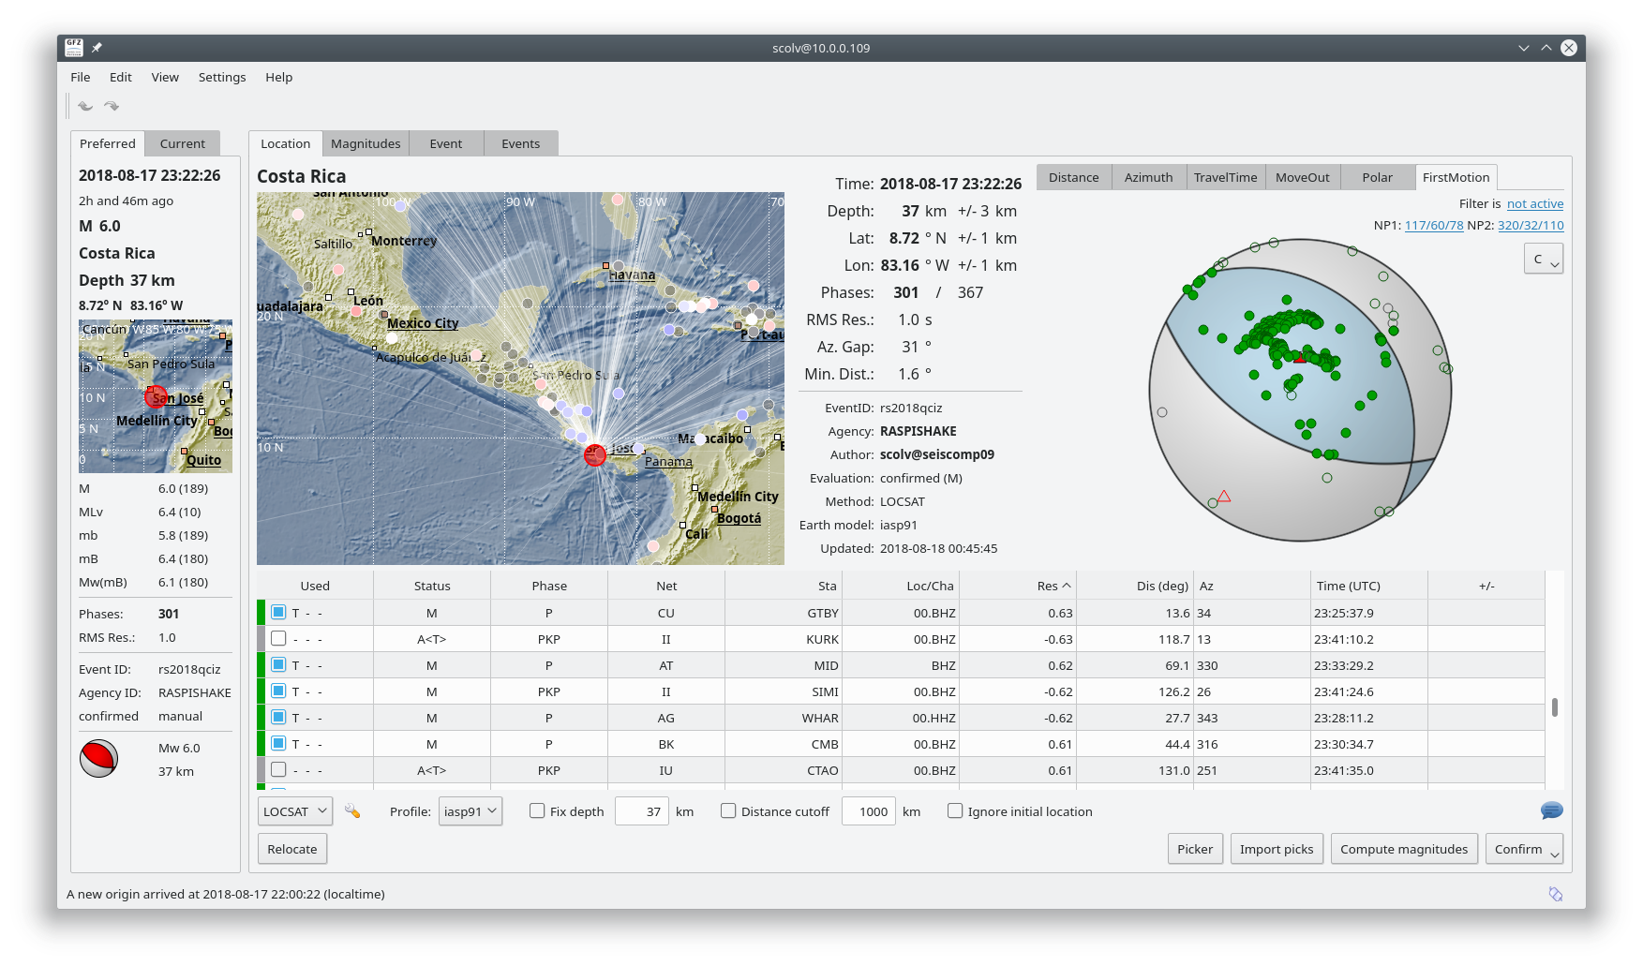
Task: Click the undo arrow toolbar icon
Action: [85, 106]
